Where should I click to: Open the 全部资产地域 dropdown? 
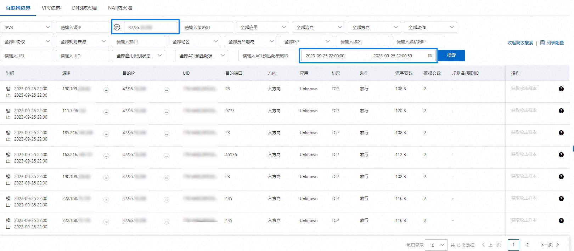pyautogui.click(x=251, y=41)
